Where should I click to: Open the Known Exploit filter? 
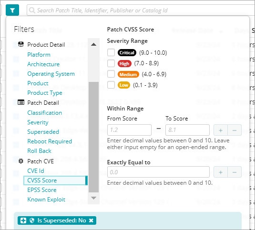click(46, 200)
